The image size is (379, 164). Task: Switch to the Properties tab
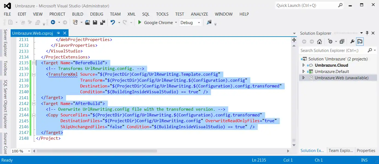tap(366, 151)
